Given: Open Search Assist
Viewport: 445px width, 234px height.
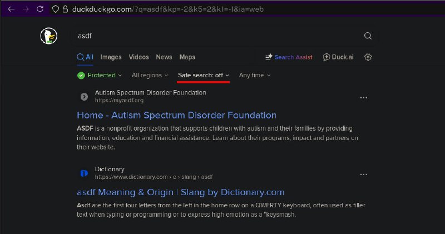Looking at the screenshot, I should pyautogui.click(x=289, y=57).
